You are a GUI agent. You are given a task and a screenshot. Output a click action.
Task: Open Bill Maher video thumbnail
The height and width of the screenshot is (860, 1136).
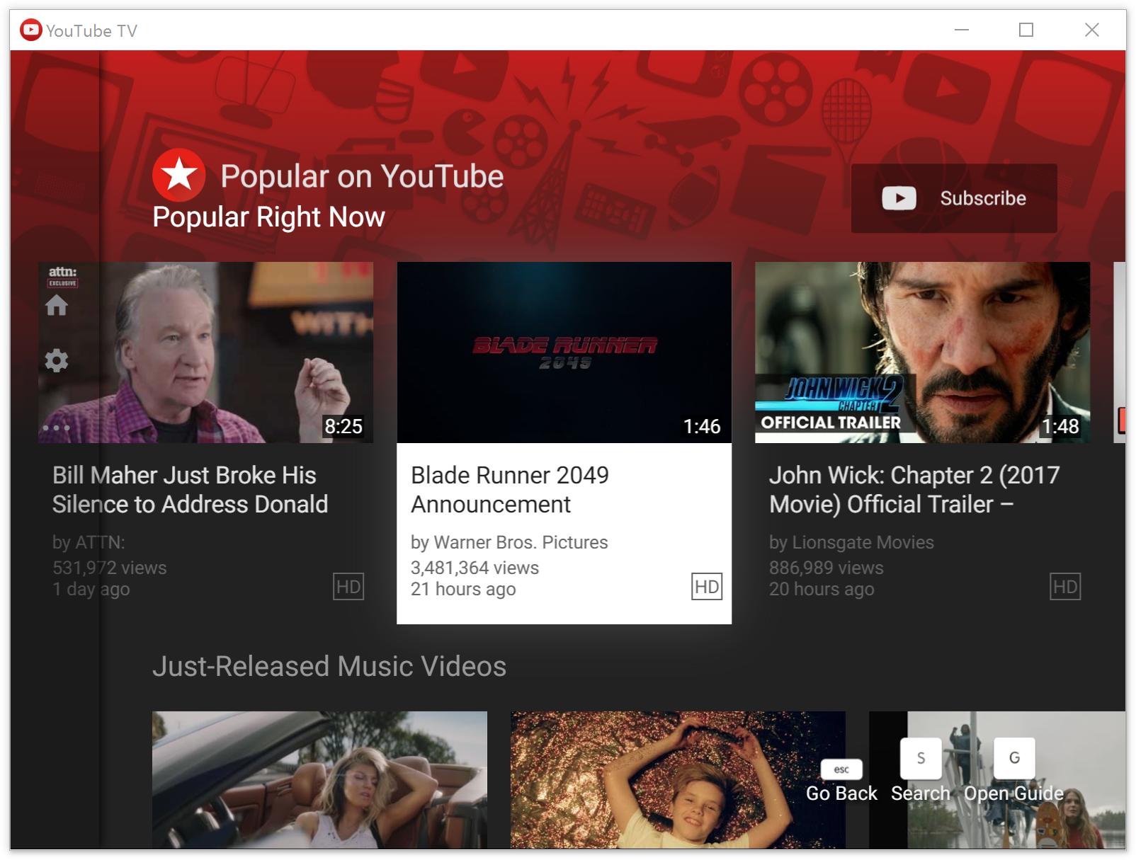(x=205, y=352)
